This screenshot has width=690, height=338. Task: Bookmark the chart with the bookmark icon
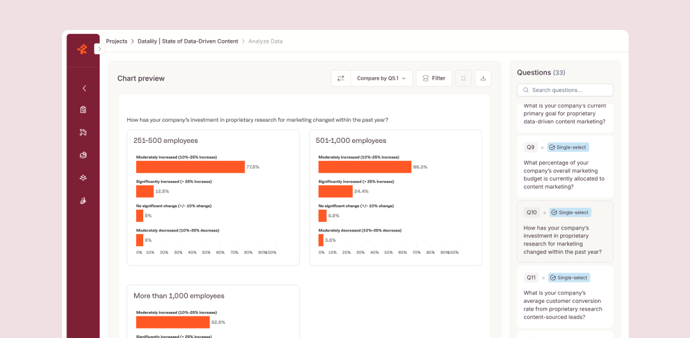pyautogui.click(x=463, y=78)
